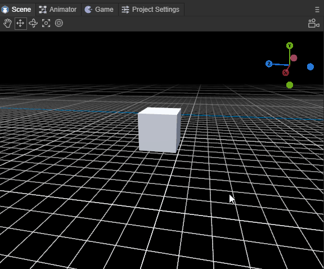This screenshot has width=324, height=269.
Task: Click the blue axis line on grid
Action: point(248,117)
